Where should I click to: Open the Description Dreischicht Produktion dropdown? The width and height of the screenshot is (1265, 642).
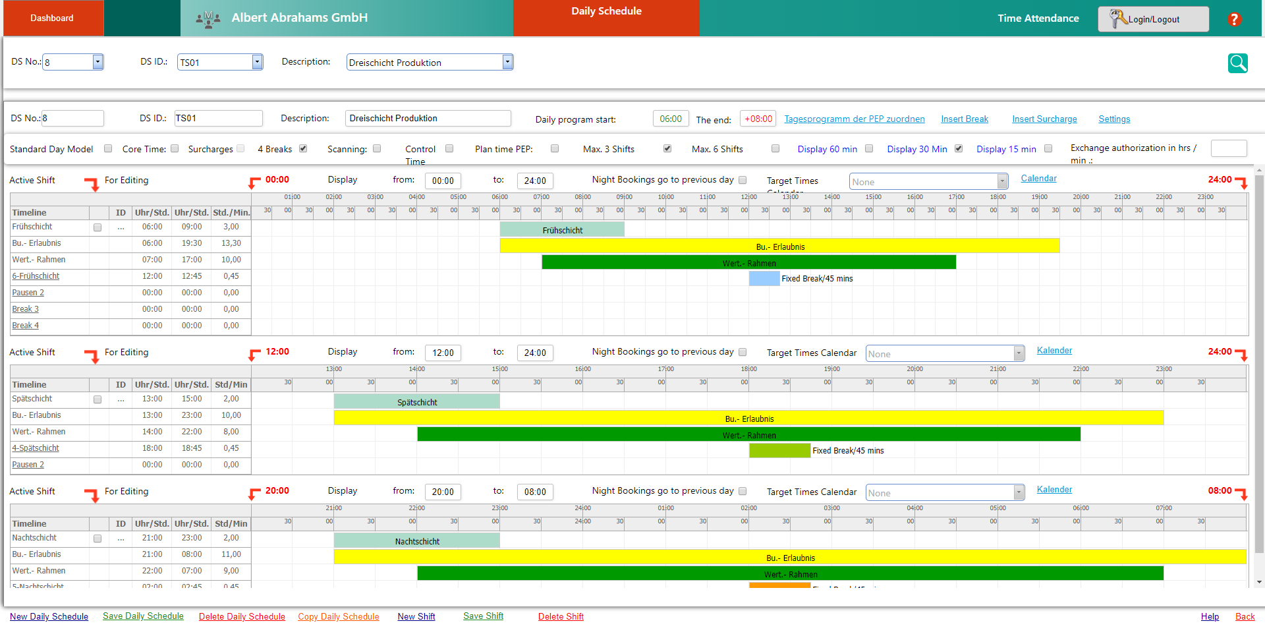(507, 62)
